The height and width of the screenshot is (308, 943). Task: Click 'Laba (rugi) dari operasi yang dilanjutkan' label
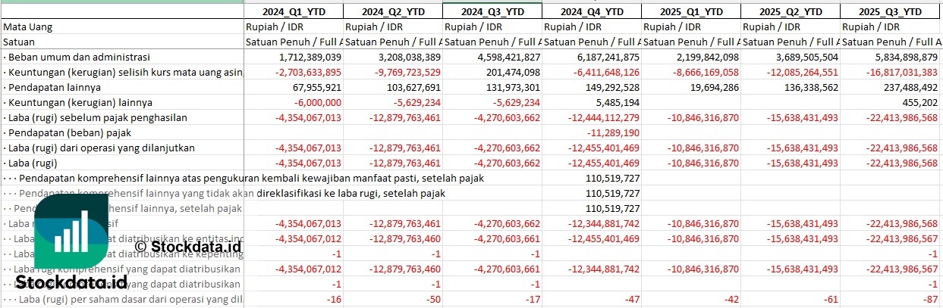pyautogui.click(x=99, y=148)
